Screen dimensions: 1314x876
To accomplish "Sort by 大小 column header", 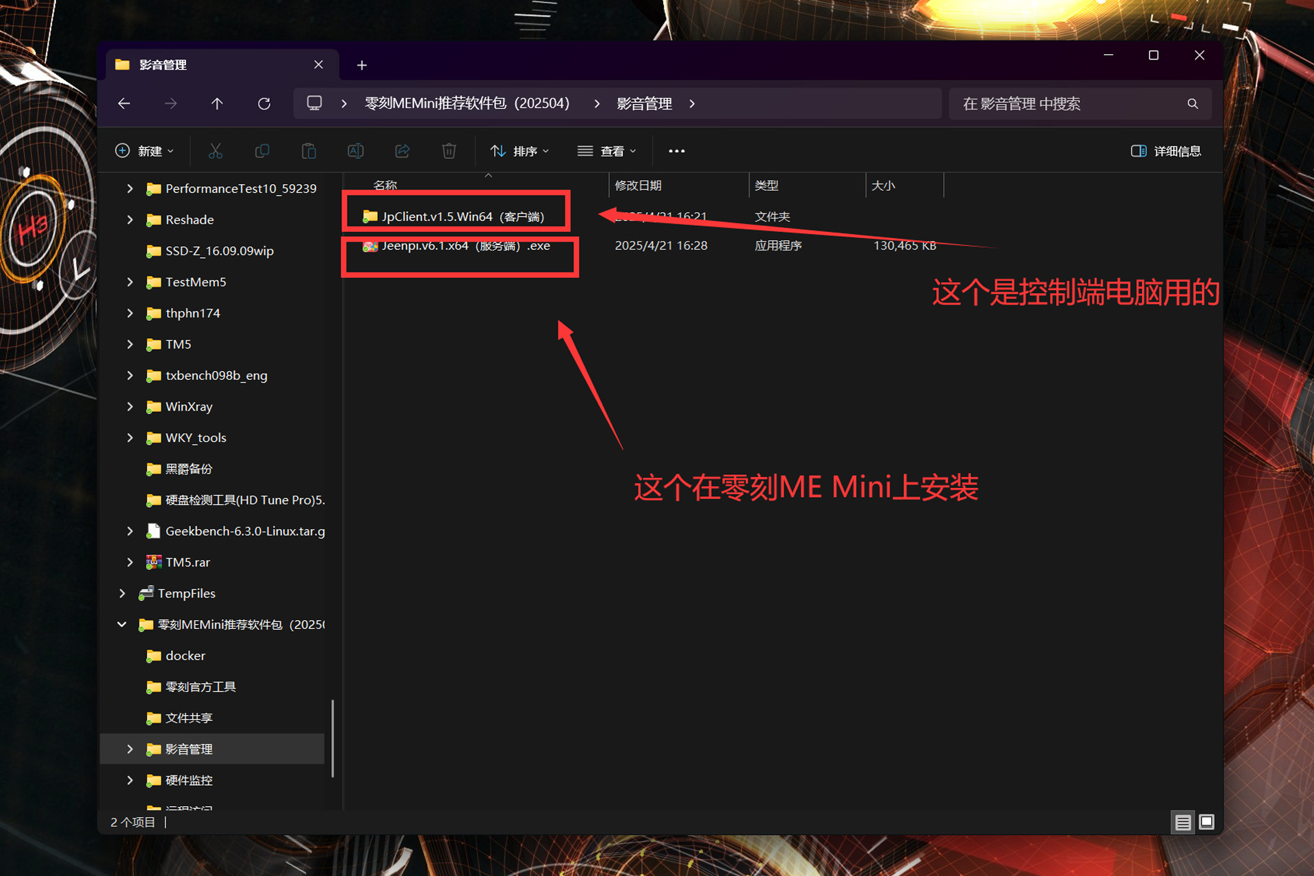I will [883, 185].
